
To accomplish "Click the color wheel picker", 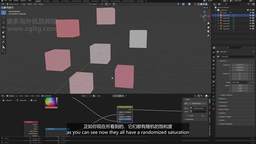I will tap(50, 102).
